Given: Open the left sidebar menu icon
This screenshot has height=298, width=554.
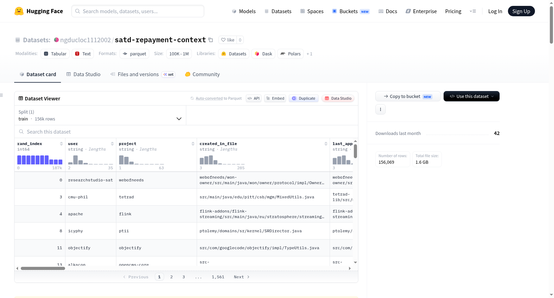Looking at the screenshot, I should click(2, 95).
